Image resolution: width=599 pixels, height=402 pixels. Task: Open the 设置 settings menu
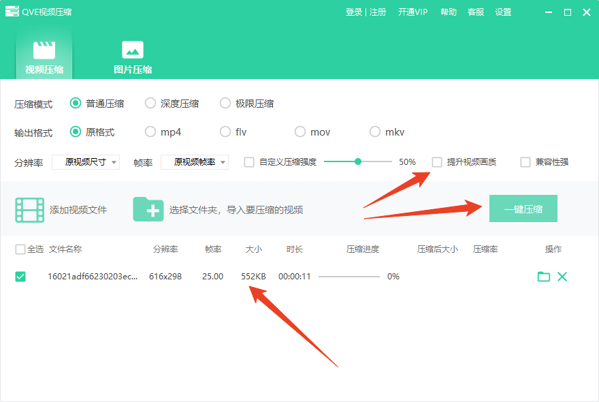pyautogui.click(x=503, y=12)
